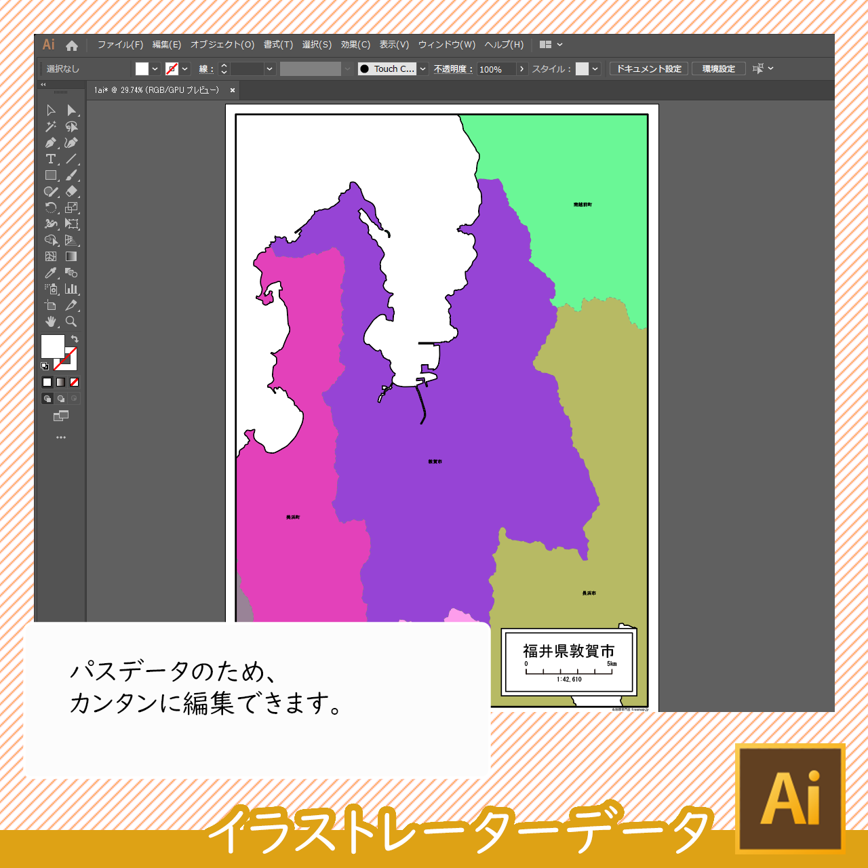The height and width of the screenshot is (868, 868).
Task: Swap fill and stroke colors
Action: (75, 338)
